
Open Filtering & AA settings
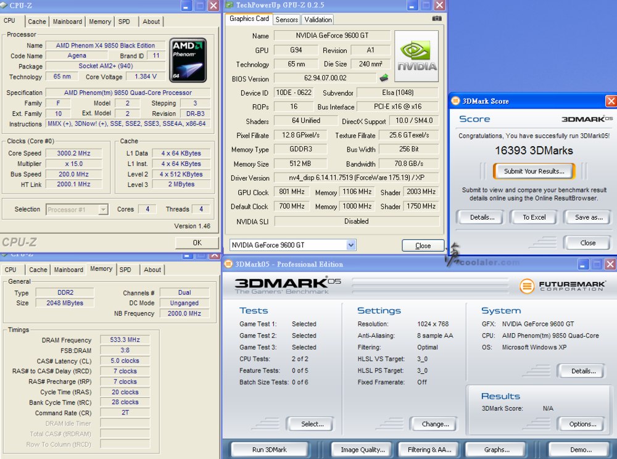429,450
